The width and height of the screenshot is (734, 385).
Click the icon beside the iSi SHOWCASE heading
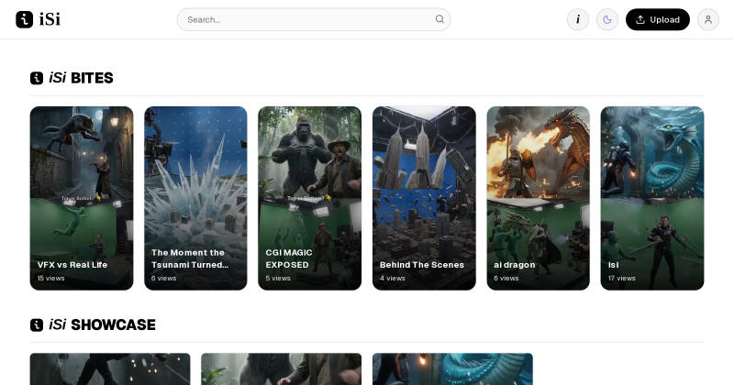click(37, 325)
